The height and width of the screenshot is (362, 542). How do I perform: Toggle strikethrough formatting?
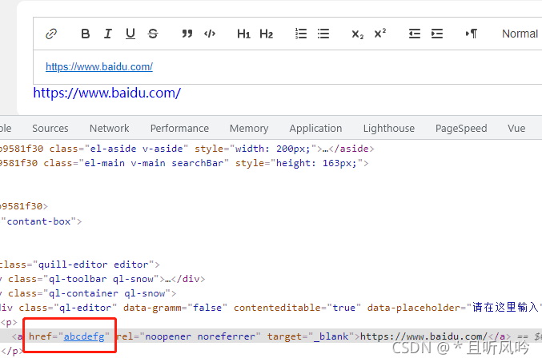(153, 34)
